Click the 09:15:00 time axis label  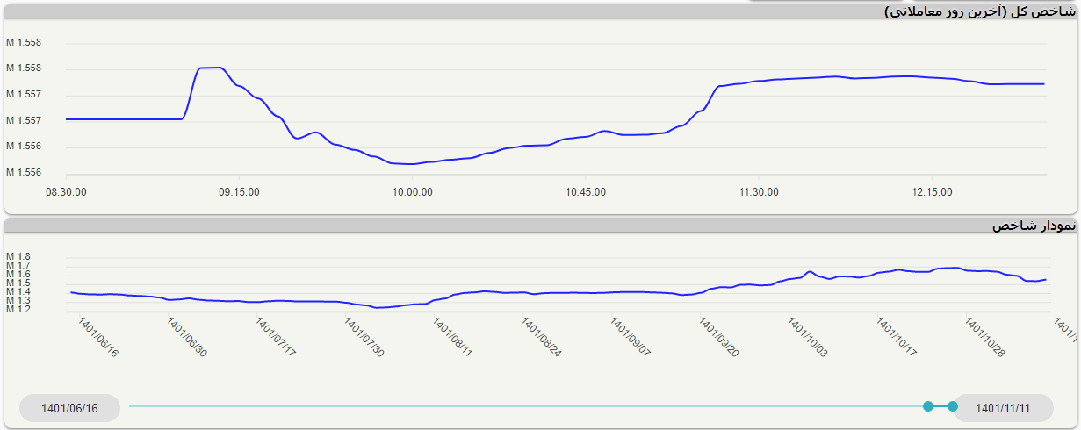(239, 191)
